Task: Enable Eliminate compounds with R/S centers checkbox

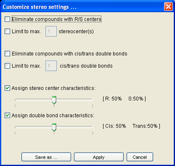Action: [x=7, y=19]
